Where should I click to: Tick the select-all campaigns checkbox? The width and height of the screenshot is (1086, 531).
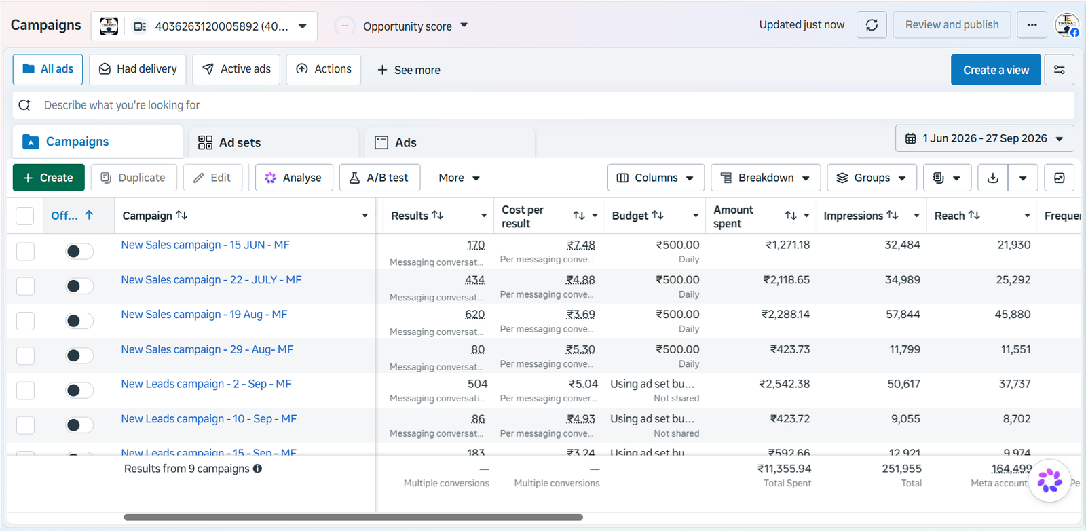[25, 216]
